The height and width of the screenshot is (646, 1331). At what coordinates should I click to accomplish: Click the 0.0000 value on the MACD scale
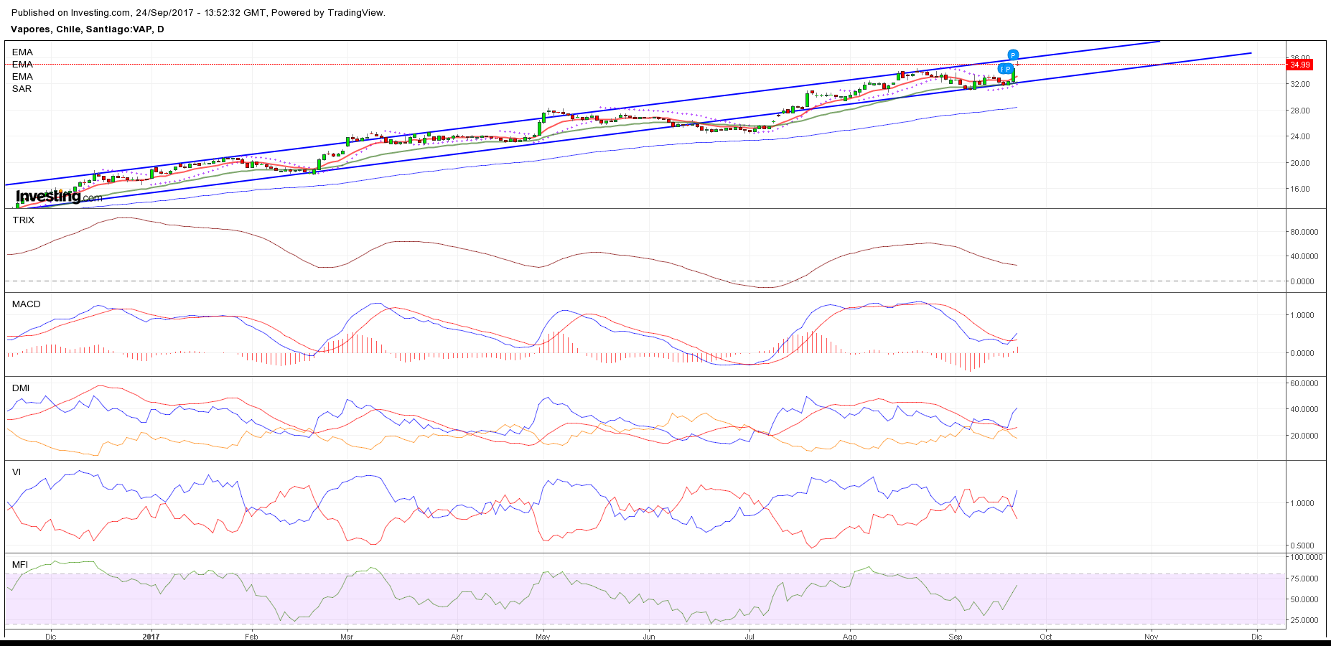coord(1302,353)
